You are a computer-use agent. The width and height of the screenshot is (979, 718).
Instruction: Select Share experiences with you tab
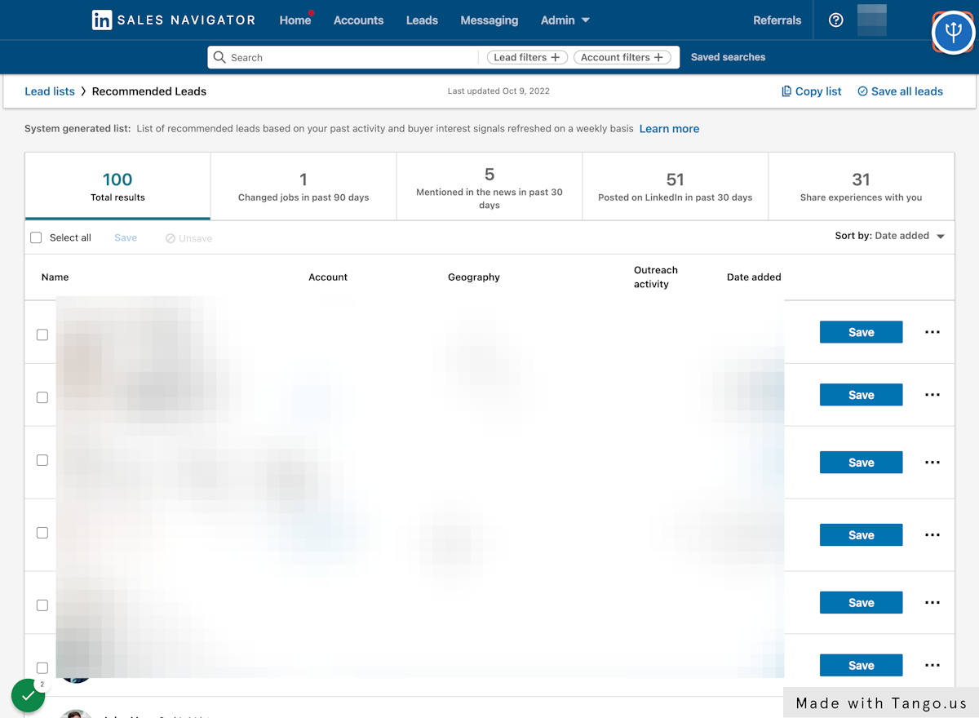[862, 186]
